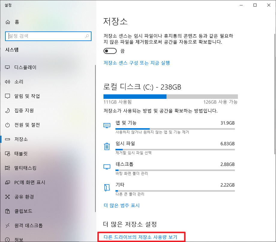Click the 집중 지원 moon icon
276x242 pixels.
click(x=7, y=111)
